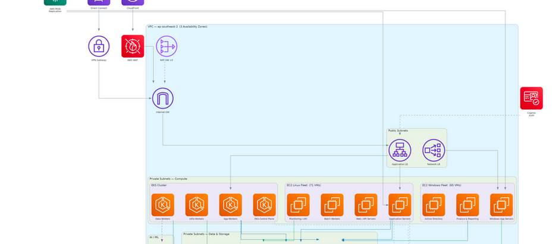Click the Active Directory text label
The height and width of the screenshot is (244, 559).
point(434,218)
